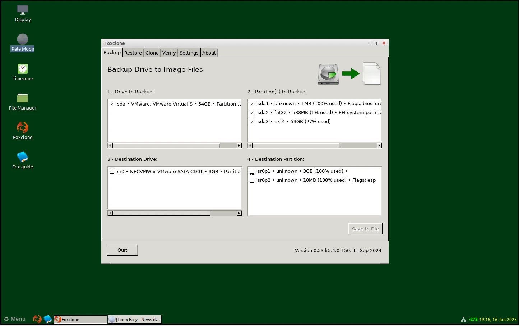The height and width of the screenshot is (326, 519).
Task: Check the sr0p2 destination partition checkbox
Action: (252, 180)
